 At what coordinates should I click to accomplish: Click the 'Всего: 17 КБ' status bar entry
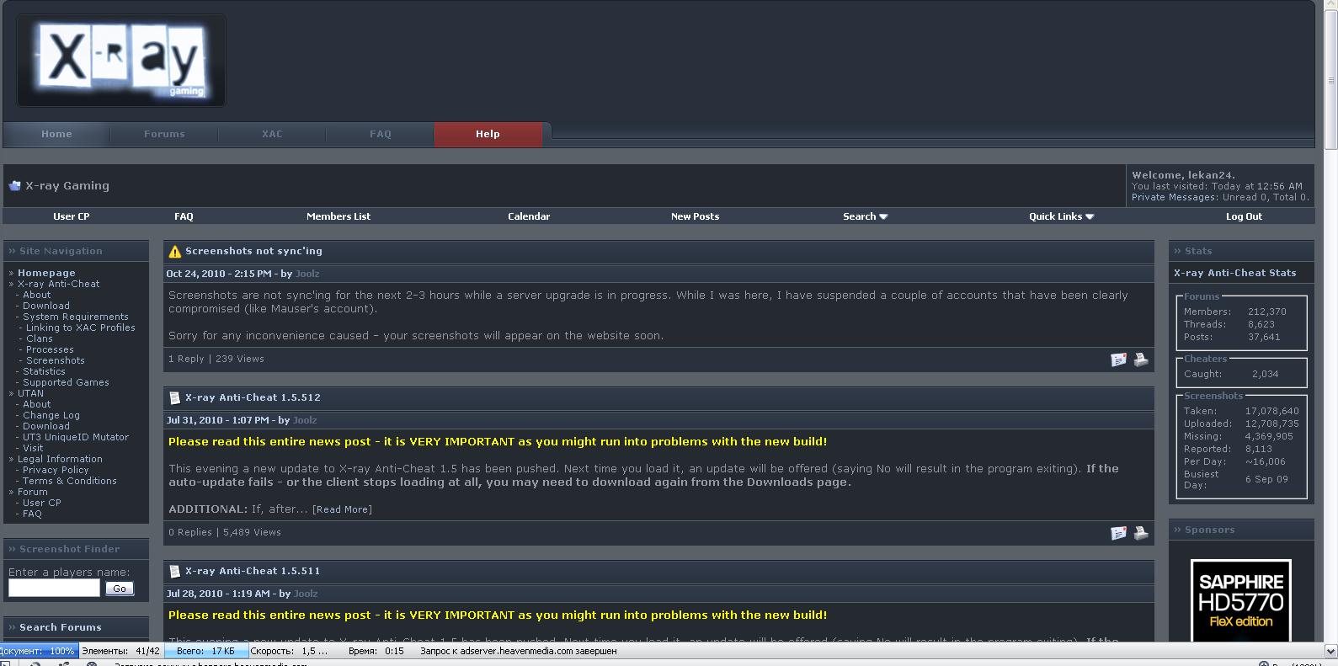pos(206,651)
